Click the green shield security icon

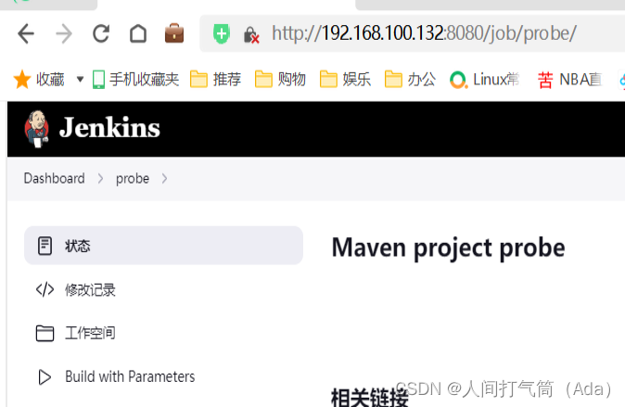[x=222, y=33]
